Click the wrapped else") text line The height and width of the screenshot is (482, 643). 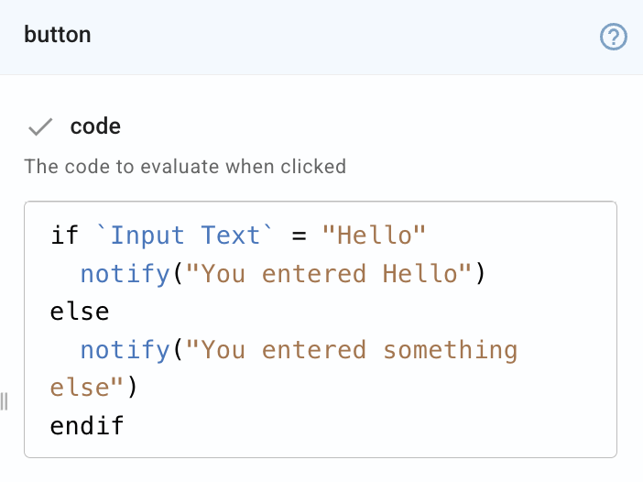[x=92, y=388]
